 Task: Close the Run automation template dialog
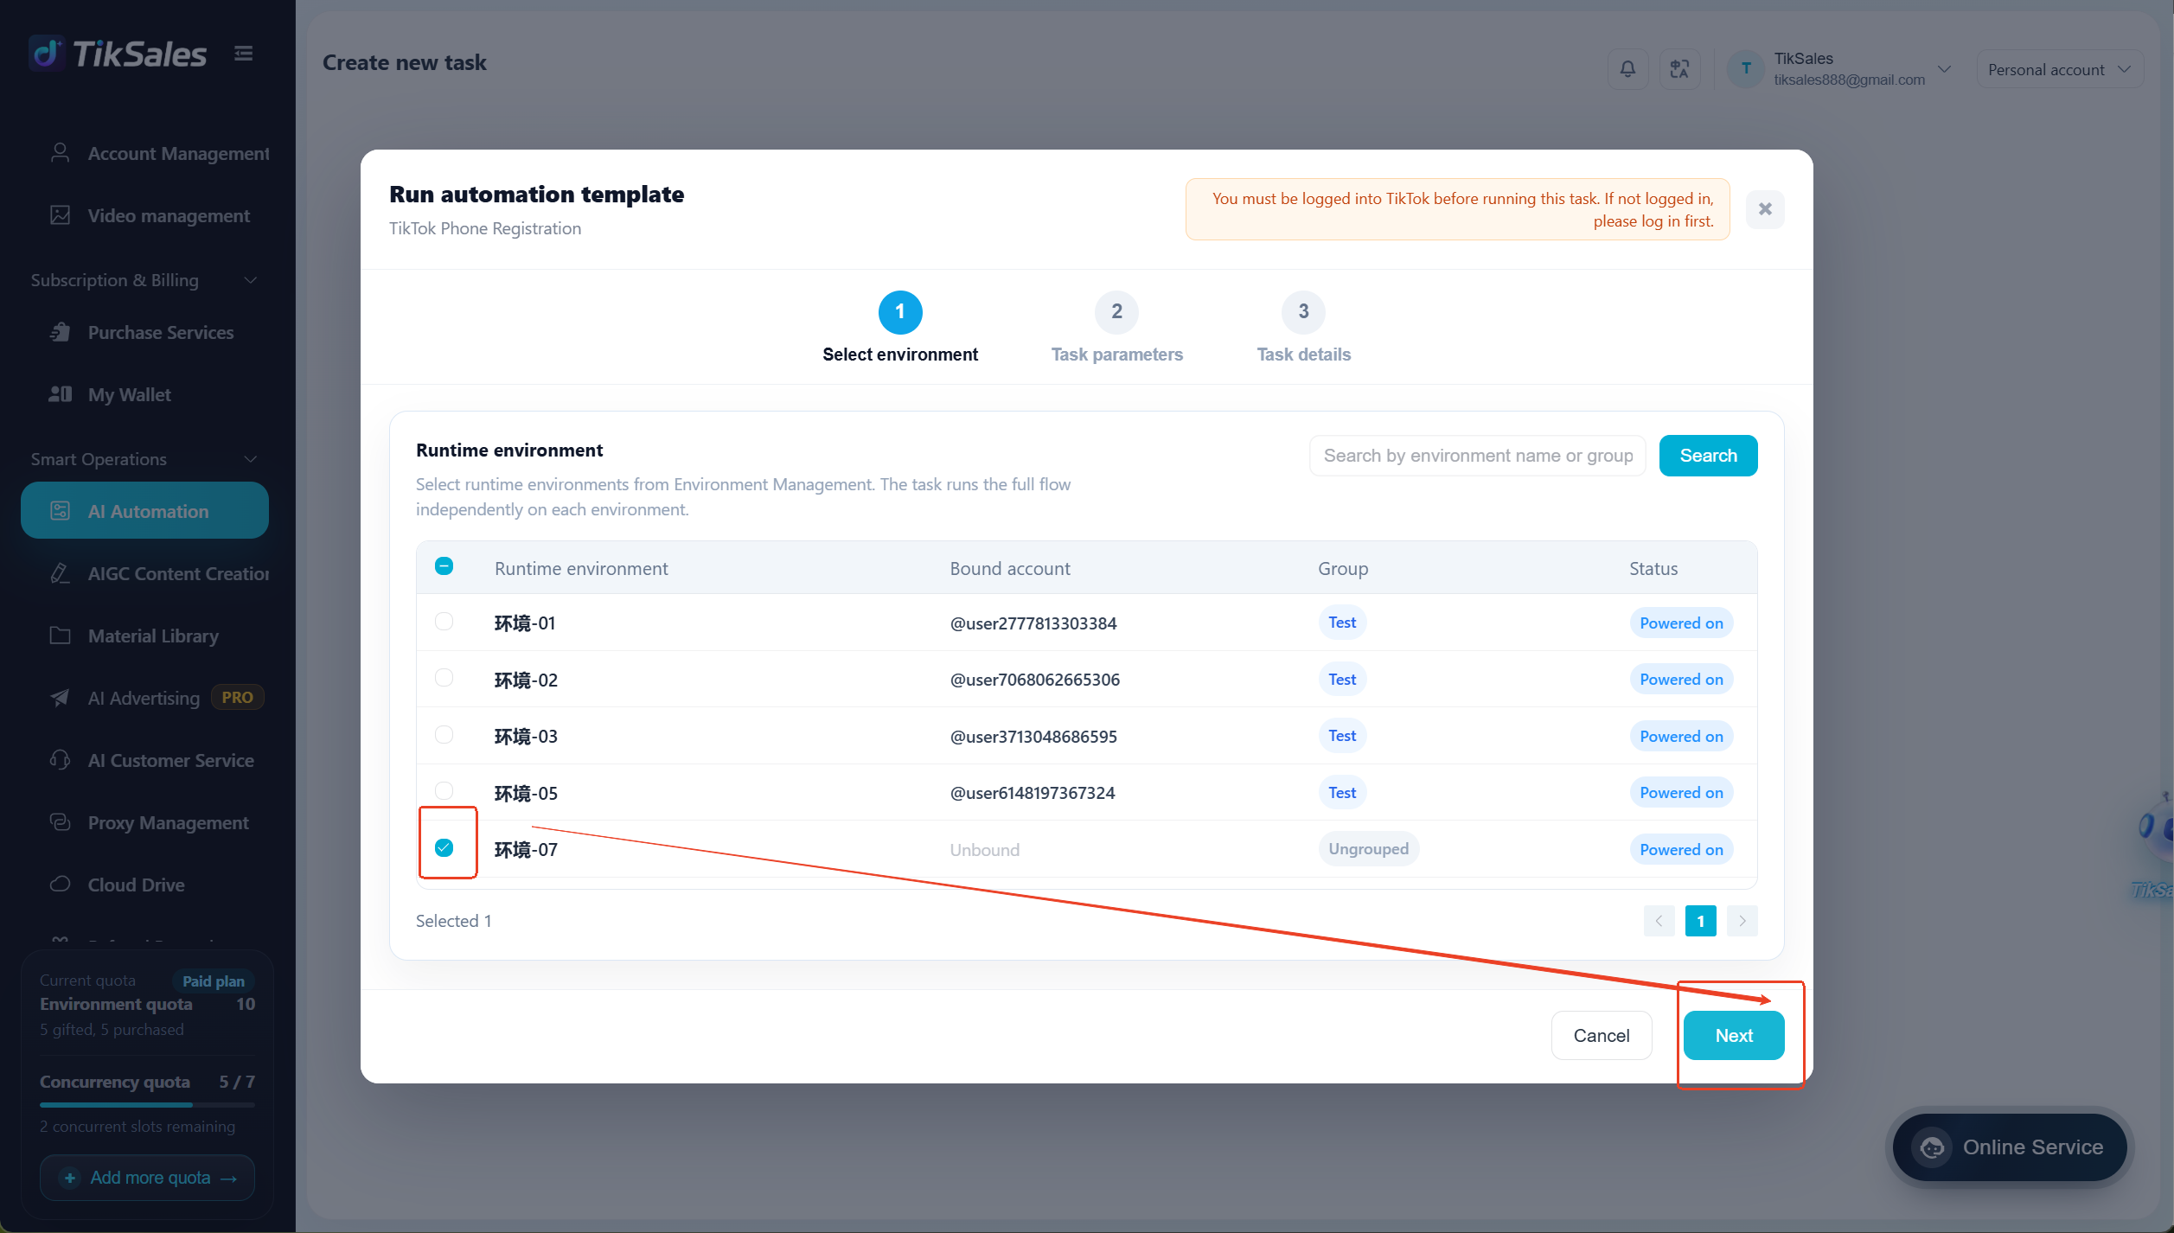click(1765, 209)
